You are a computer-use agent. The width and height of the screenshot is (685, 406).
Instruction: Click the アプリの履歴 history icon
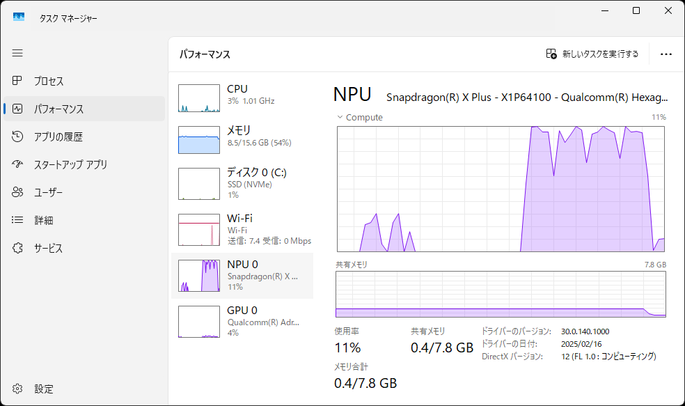click(x=18, y=136)
